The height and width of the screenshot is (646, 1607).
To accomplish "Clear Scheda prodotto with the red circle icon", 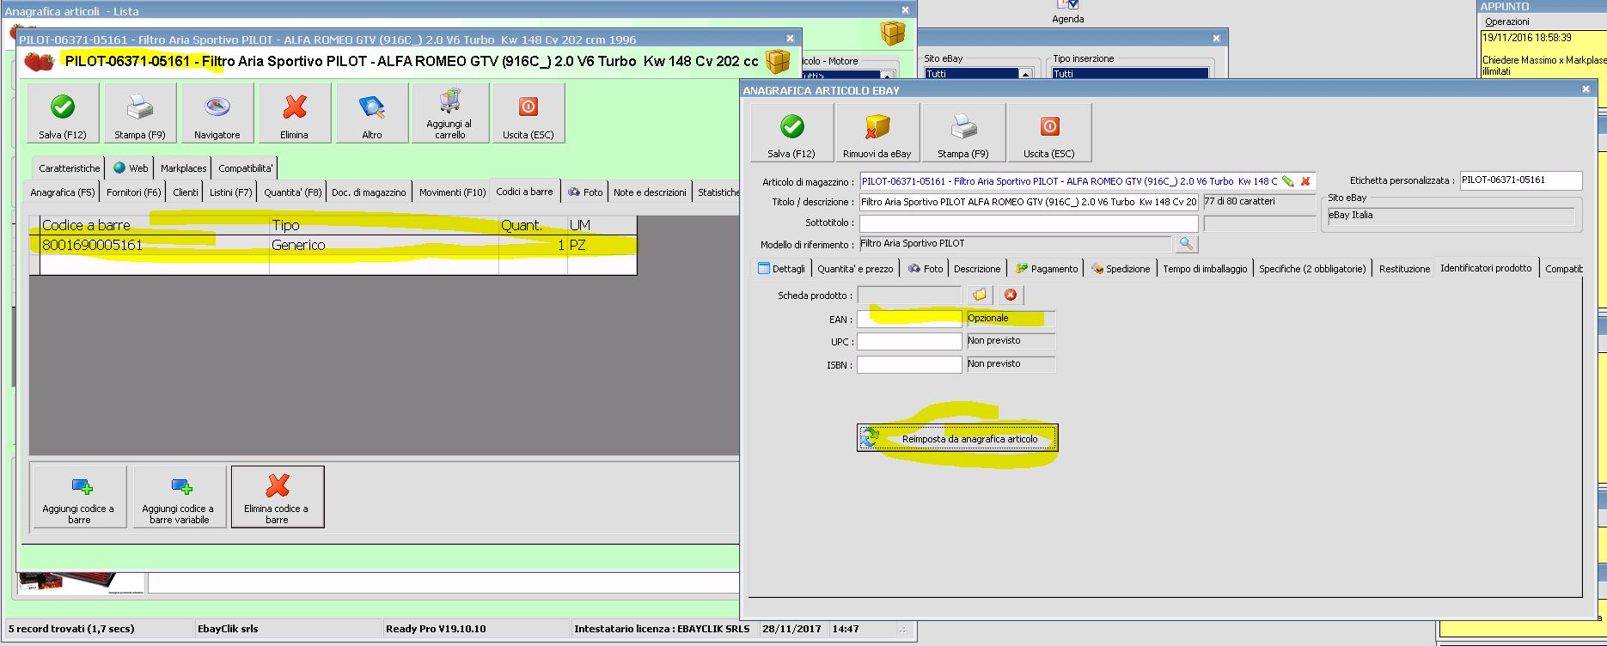I will tap(1011, 295).
